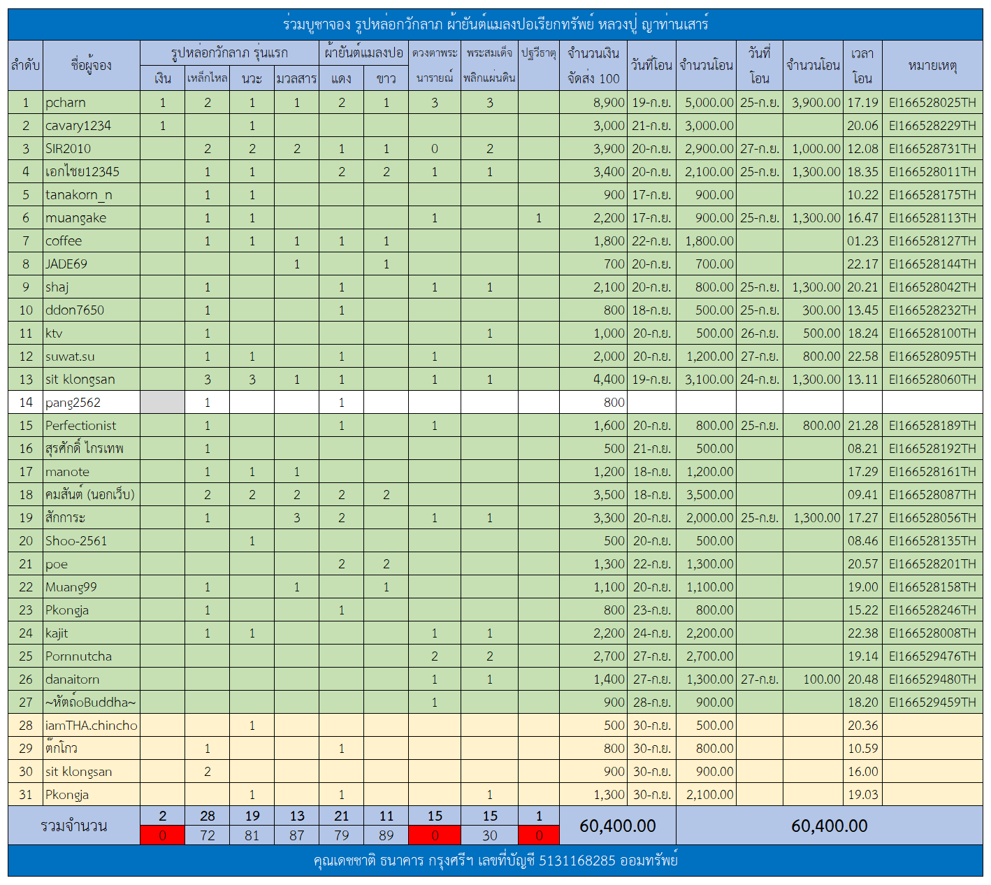Click the 'Shoo-2561' name cell
The height and width of the screenshot is (885, 991).
point(92,541)
